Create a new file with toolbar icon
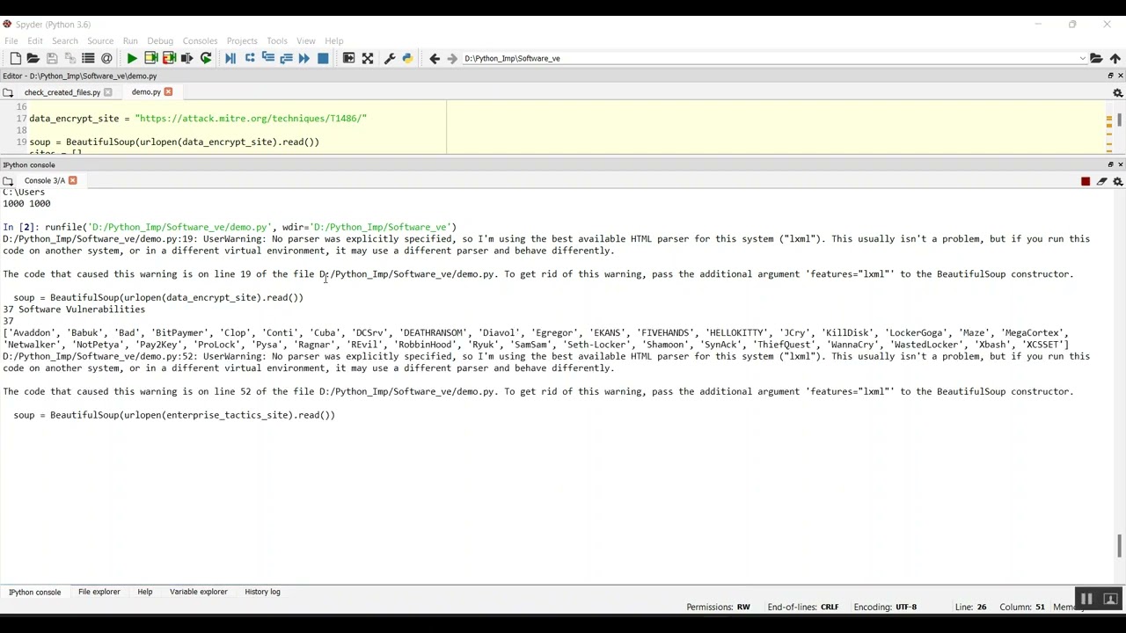The width and height of the screenshot is (1126, 633). click(x=15, y=58)
